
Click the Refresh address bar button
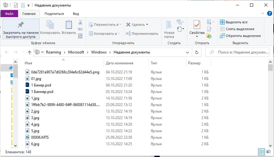tap(196, 52)
